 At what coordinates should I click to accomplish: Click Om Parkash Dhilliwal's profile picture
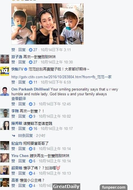[x=5, y=91]
